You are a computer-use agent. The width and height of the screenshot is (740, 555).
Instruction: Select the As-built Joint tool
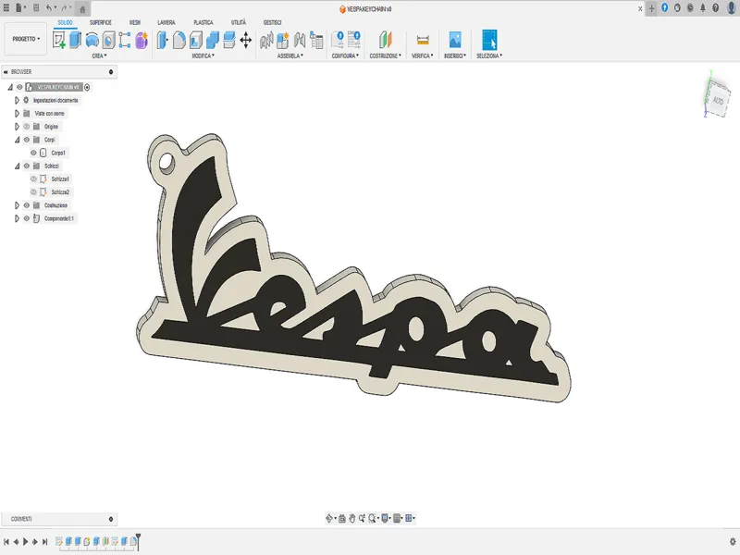pyautogui.click(x=299, y=40)
